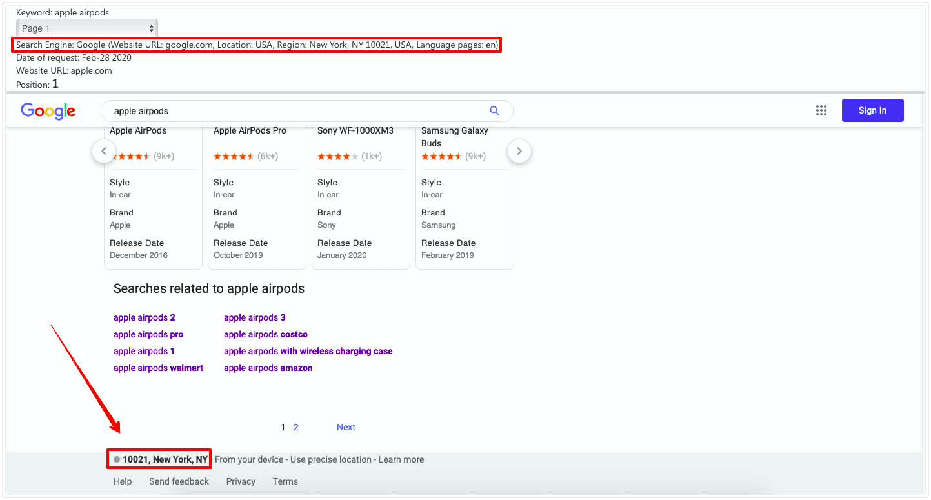
Task: Open the Apple AirPods Pro product card
Action: tap(257, 197)
